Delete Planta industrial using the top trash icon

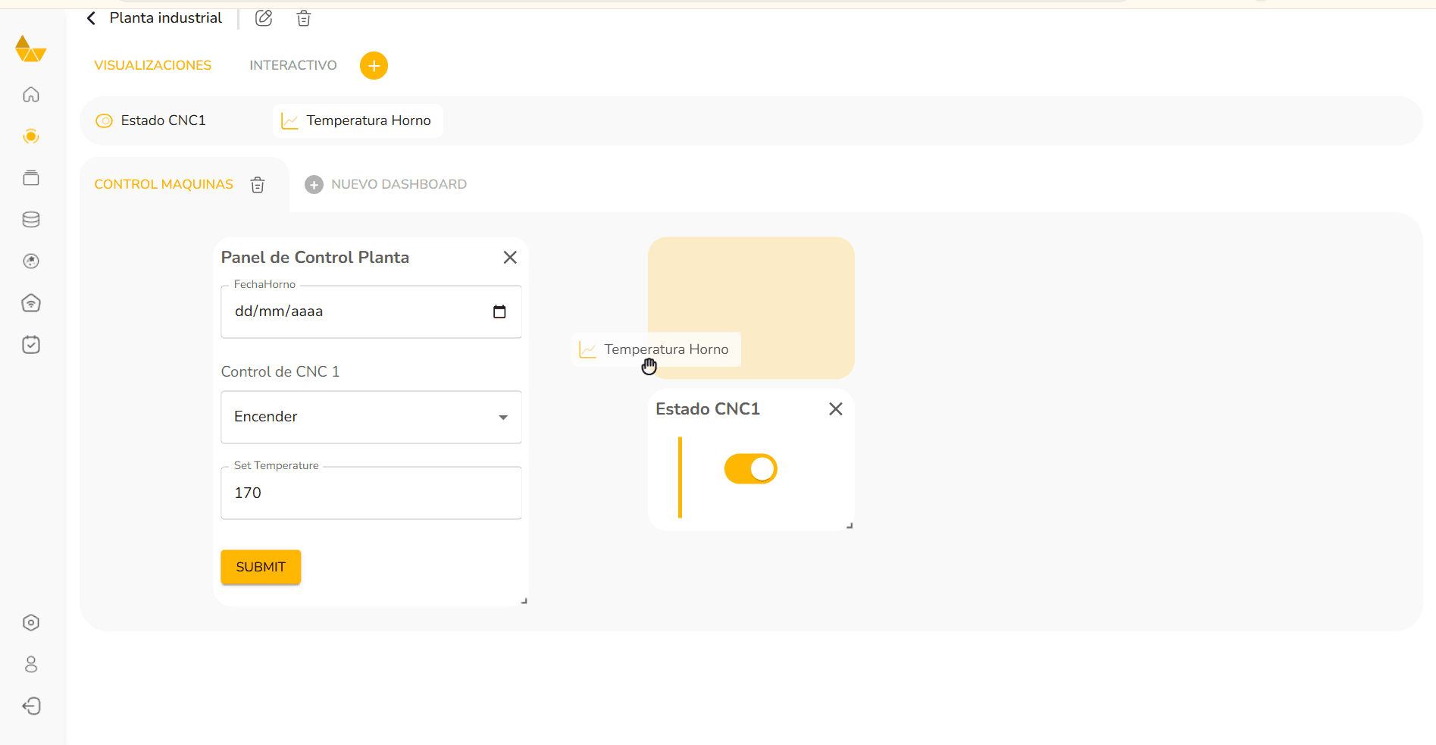point(303,17)
